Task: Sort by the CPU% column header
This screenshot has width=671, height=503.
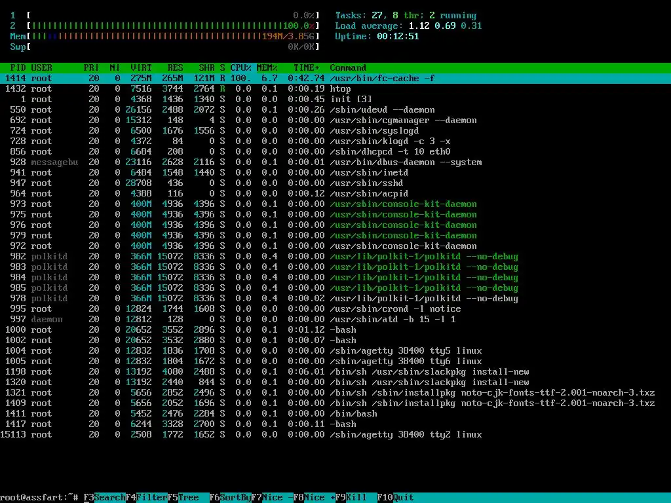Action: 241,67
